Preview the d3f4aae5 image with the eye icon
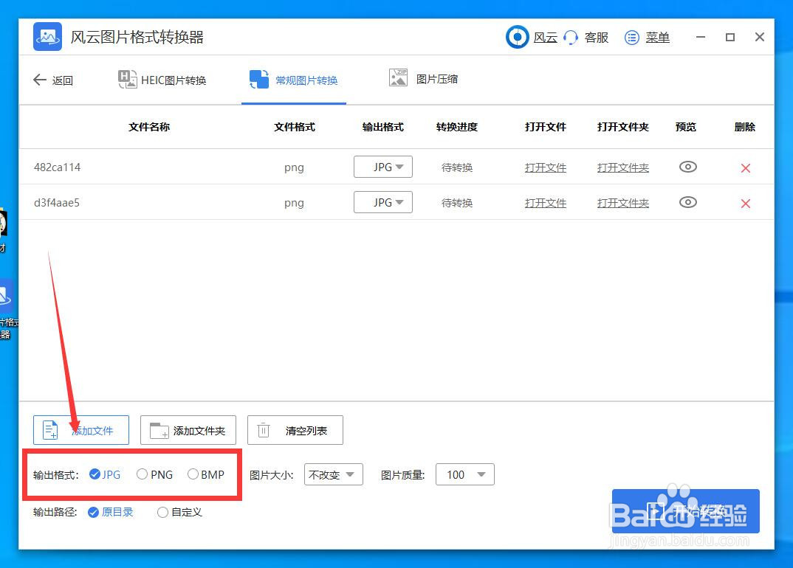 point(687,202)
